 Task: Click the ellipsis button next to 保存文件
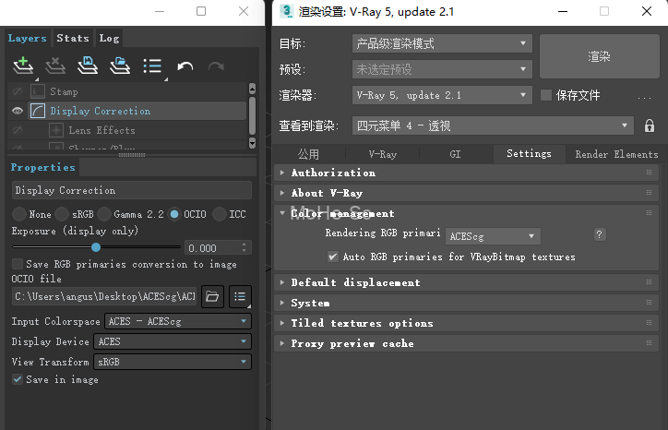coord(644,96)
